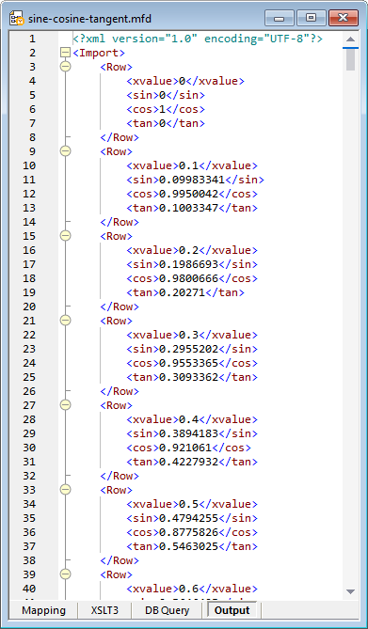Collapse the Import root element

pyautogui.click(x=65, y=53)
